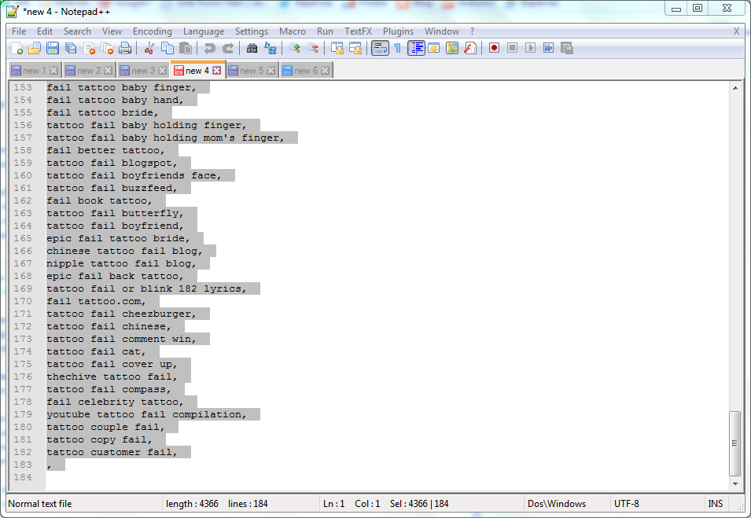
Task: Open a file with the folder icon
Action: click(x=35, y=48)
